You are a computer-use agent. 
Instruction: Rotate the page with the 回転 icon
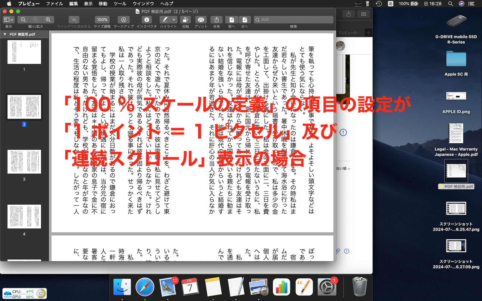[186, 20]
